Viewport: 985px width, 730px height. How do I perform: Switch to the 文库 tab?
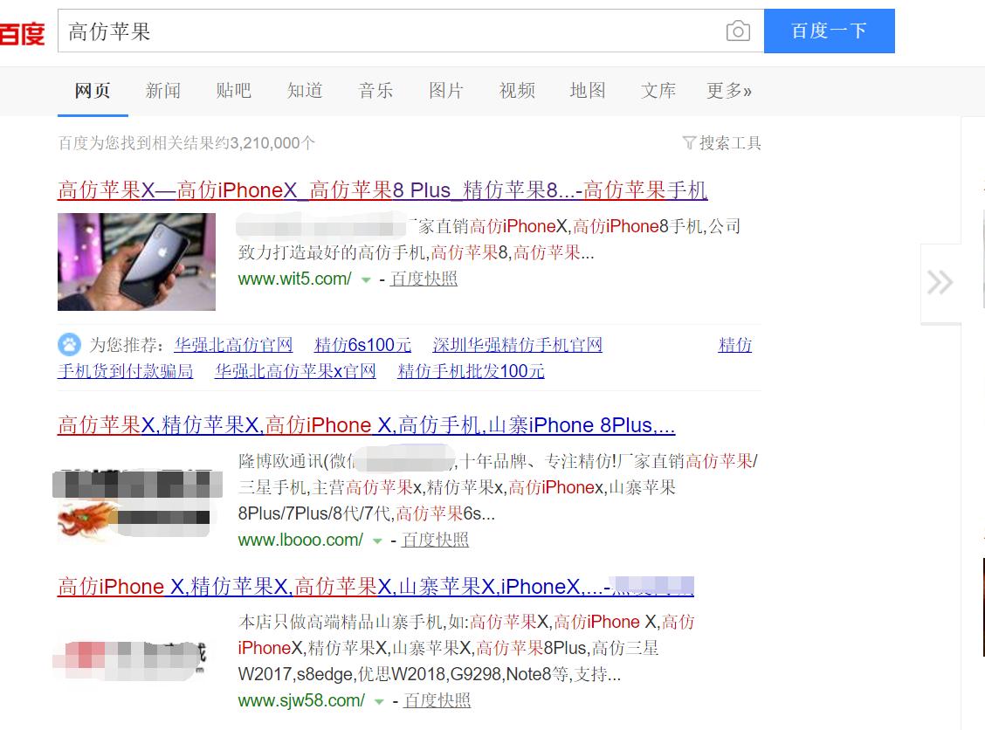point(658,90)
